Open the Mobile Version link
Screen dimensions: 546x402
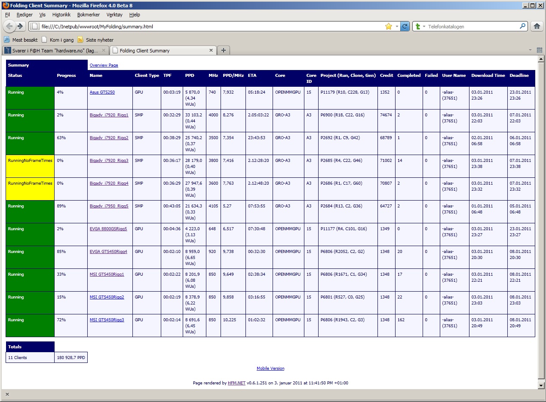[270, 368]
